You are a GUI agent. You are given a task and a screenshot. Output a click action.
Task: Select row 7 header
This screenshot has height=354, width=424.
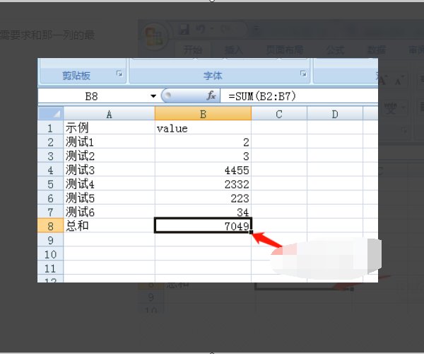(50, 212)
